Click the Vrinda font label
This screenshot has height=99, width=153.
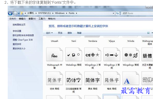[x=131, y=41]
